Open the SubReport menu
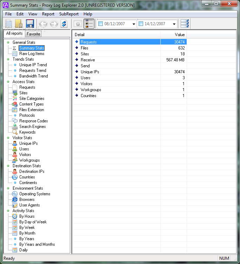240x264 pixels. (69, 14)
